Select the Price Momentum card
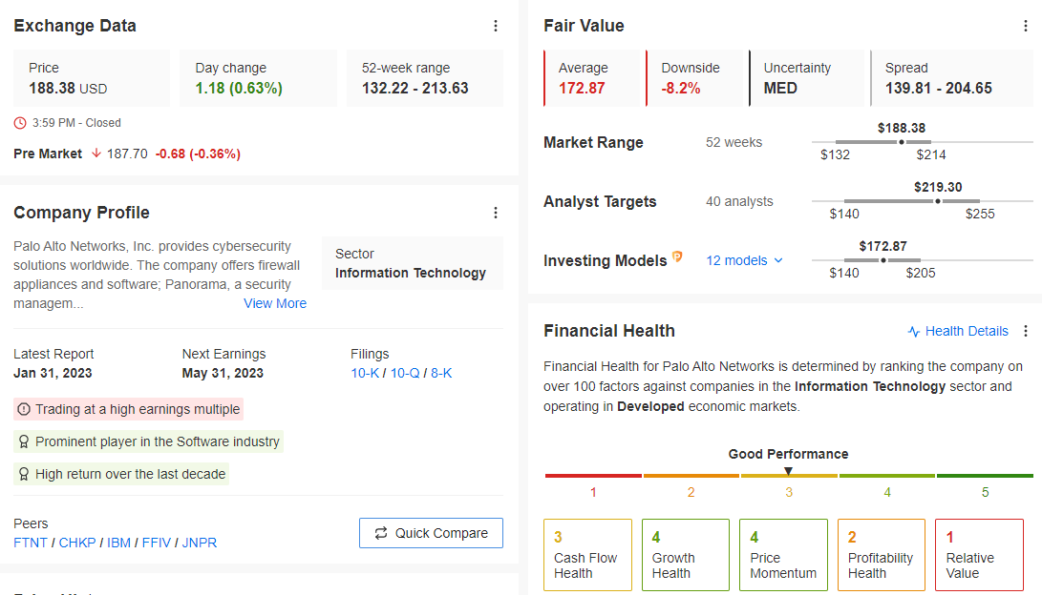The image size is (1042, 595). (x=783, y=555)
